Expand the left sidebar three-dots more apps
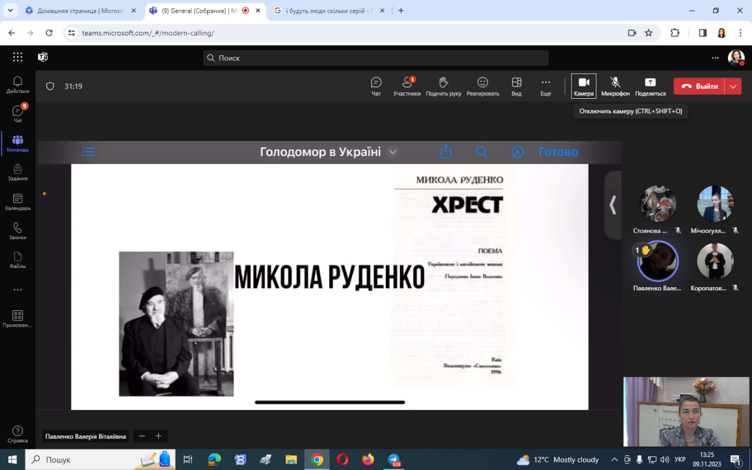 18,290
